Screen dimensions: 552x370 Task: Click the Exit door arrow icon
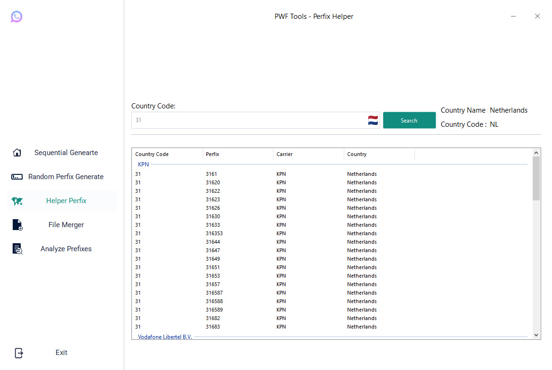coord(19,353)
